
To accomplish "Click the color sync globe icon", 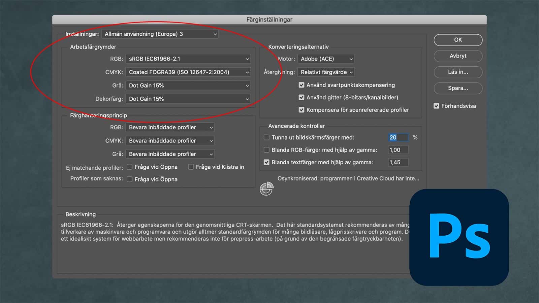I will pyautogui.click(x=266, y=189).
